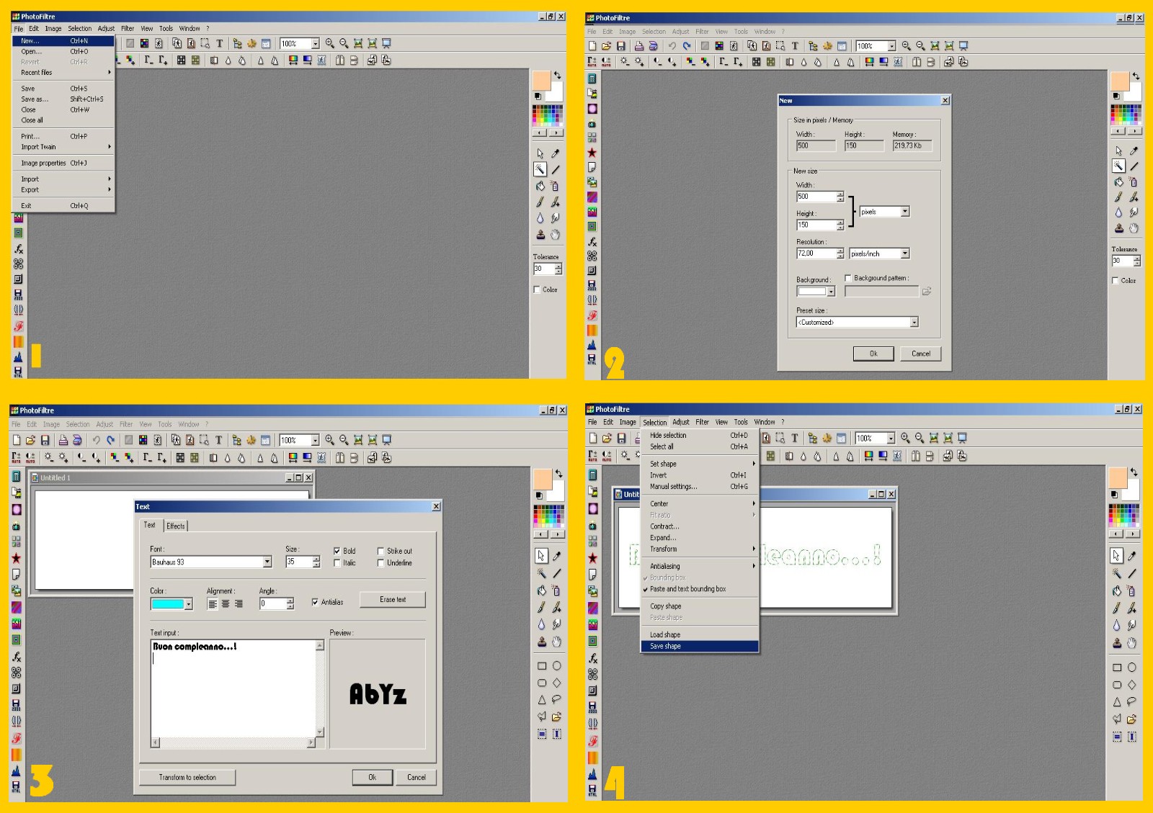Check the Background pattern checkbox

pos(848,278)
